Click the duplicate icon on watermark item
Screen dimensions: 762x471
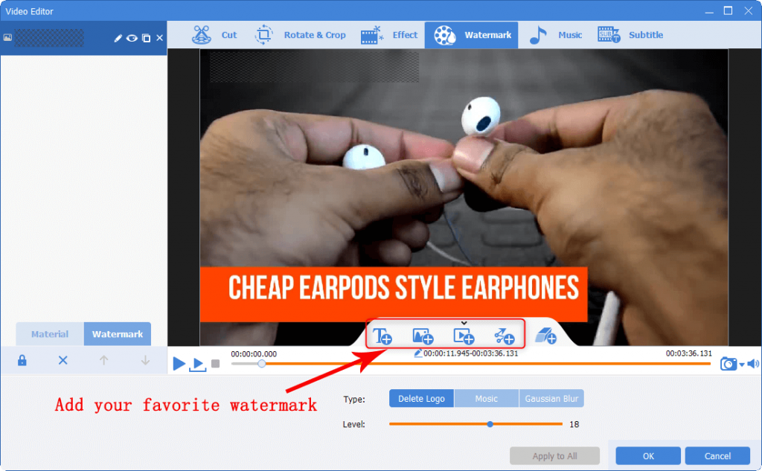tap(146, 38)
